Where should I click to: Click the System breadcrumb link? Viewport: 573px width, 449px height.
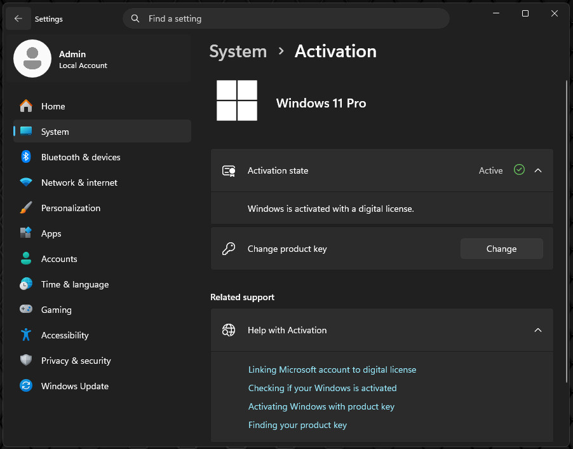pos(238,52)
